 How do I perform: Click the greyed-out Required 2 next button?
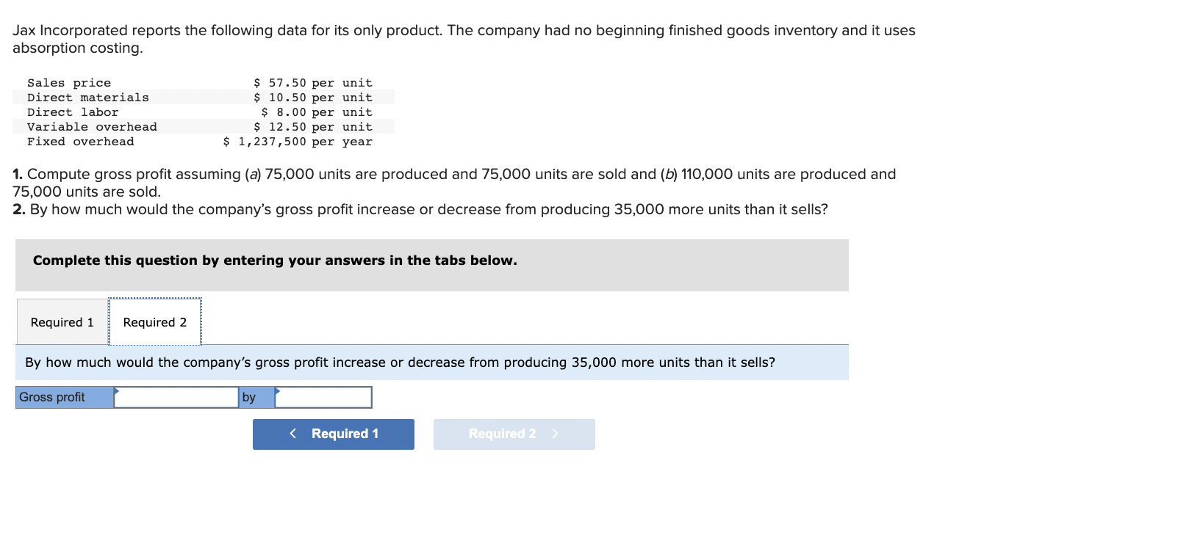point(514,434)
